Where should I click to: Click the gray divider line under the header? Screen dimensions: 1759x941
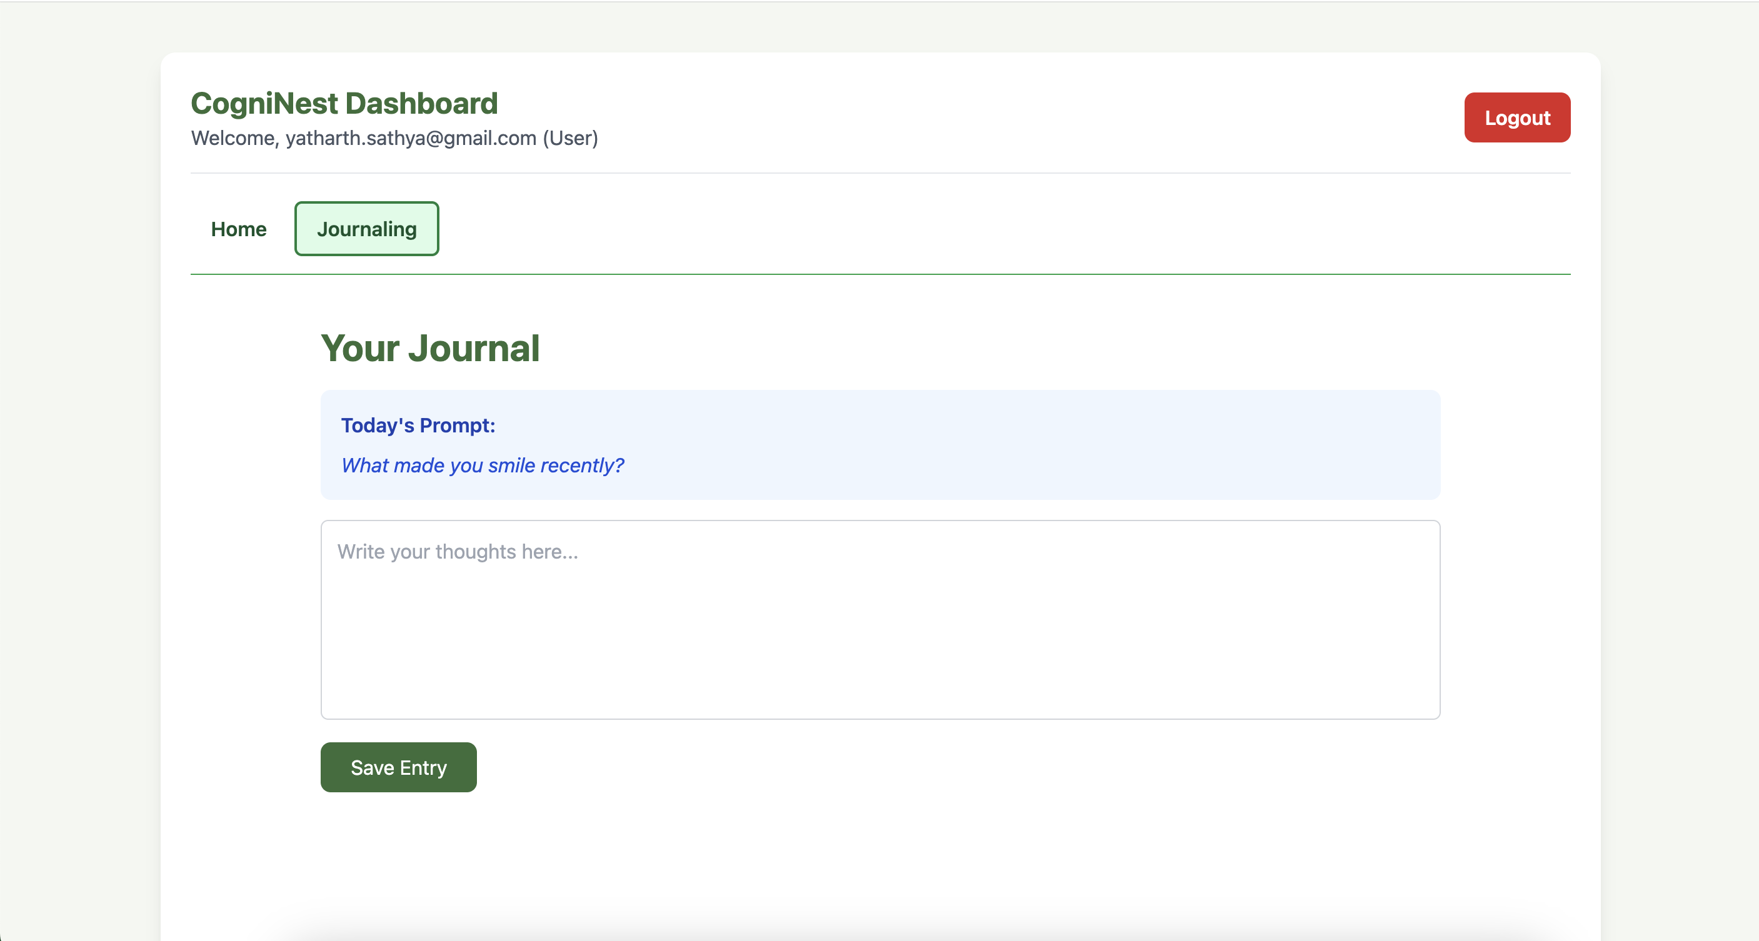879,173
